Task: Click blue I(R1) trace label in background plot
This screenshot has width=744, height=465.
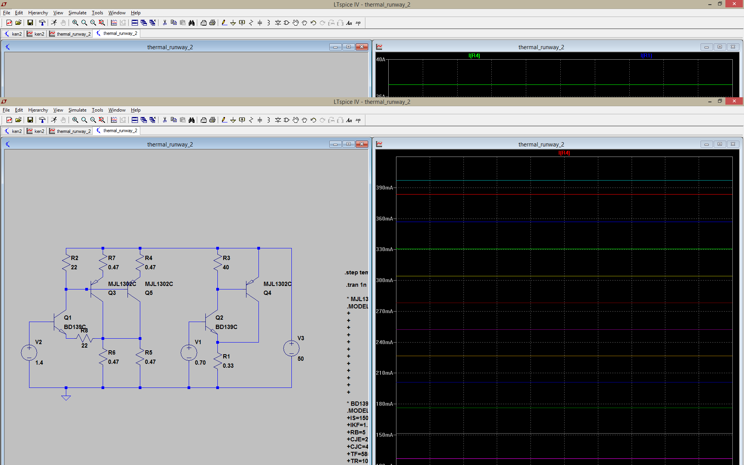Action: tap(646, 56)
